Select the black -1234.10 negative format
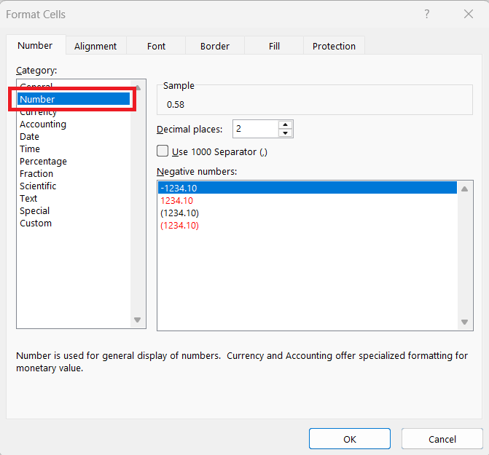Viewport: 489px width, 455px height. pos(308,188)
